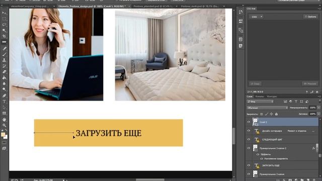Select the Rectangle shape tool
The image size is (322, 181).
tap(4, 113)
